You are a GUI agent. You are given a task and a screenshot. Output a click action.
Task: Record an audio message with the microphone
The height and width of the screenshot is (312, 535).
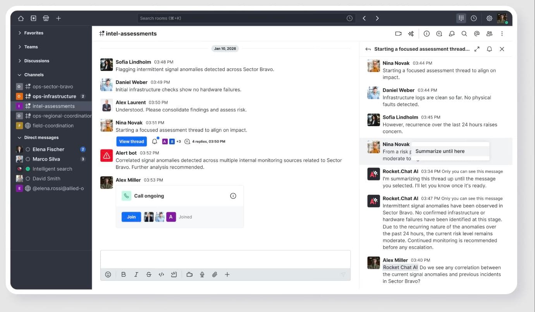click(202, 274)
